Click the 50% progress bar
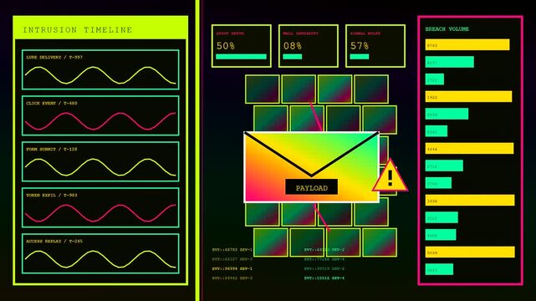The width and height of the screenshot is (536, 301). [x=241, y=57]
